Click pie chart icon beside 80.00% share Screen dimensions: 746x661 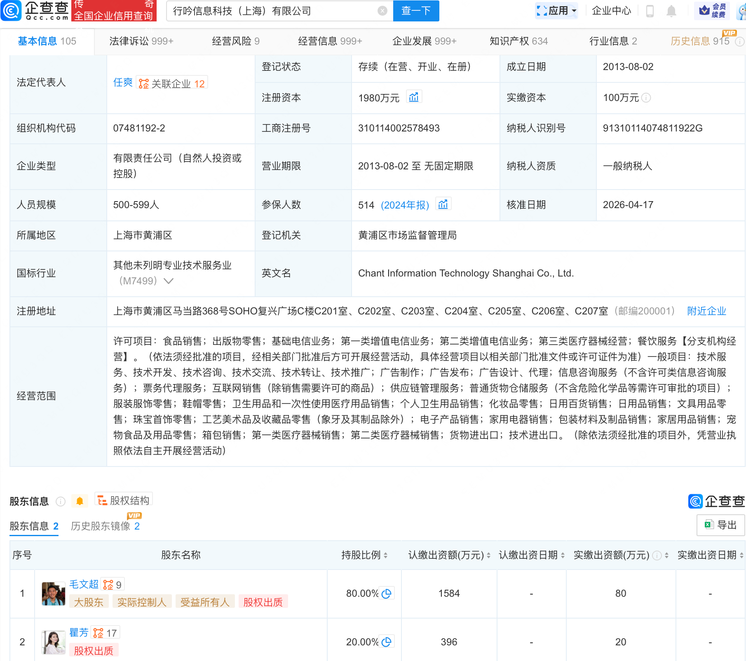[387, 593]
